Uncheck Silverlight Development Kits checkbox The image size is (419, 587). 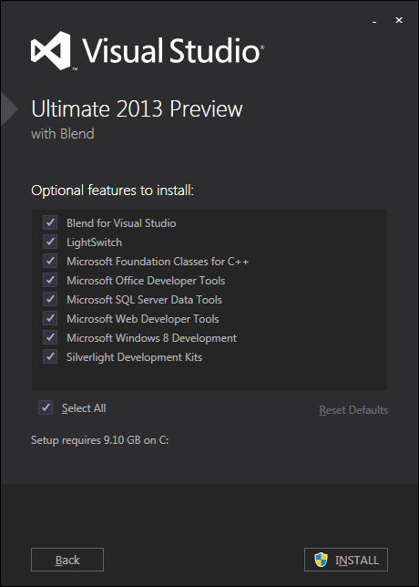tap(50, 356)
